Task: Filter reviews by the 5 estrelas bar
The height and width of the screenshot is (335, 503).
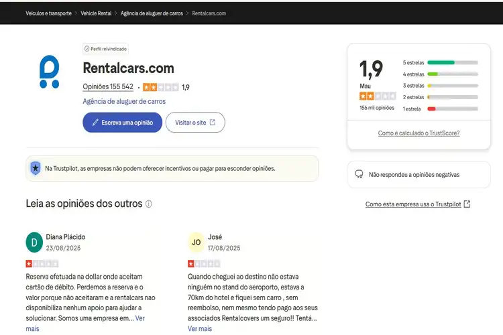Action: click(x=441, y=62)
